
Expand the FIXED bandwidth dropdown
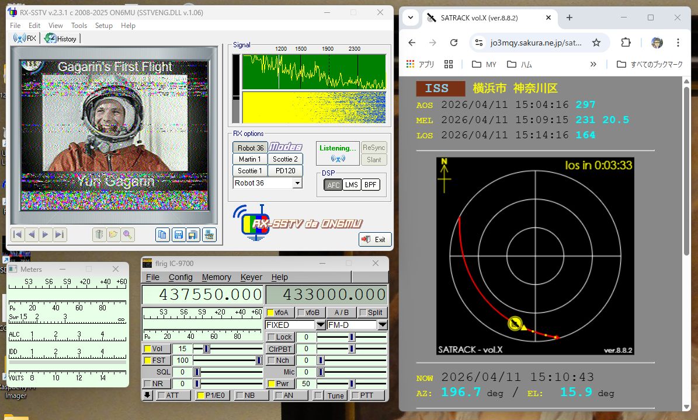(321, 325)
